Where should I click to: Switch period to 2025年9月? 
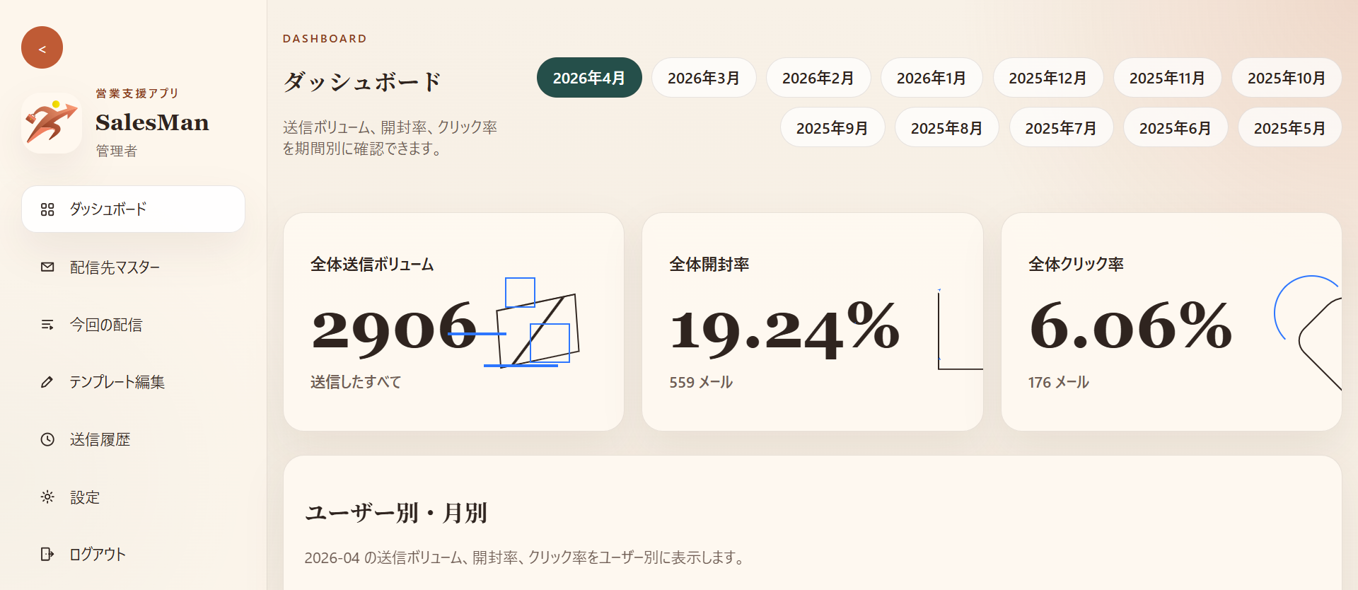pos(832,128)
